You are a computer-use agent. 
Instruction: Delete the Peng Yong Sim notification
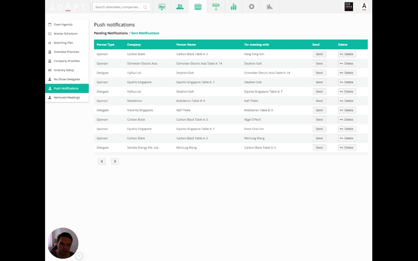click(x=347, y=54)
